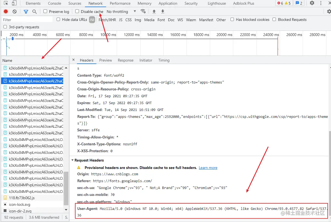Filter requests by JS type
Viewport: 331px width, 222px height.
tap(121, 20)
